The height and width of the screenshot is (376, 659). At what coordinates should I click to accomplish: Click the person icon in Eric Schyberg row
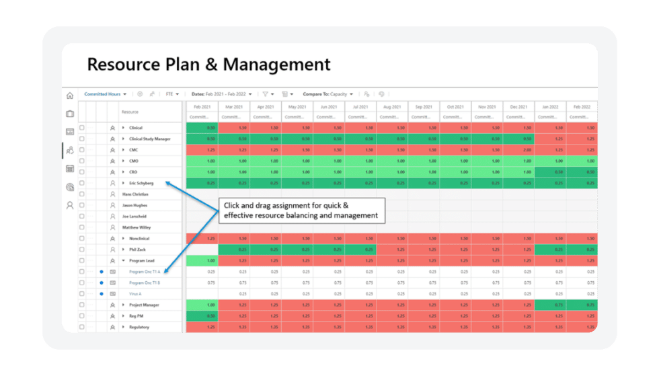pos(113,184)
